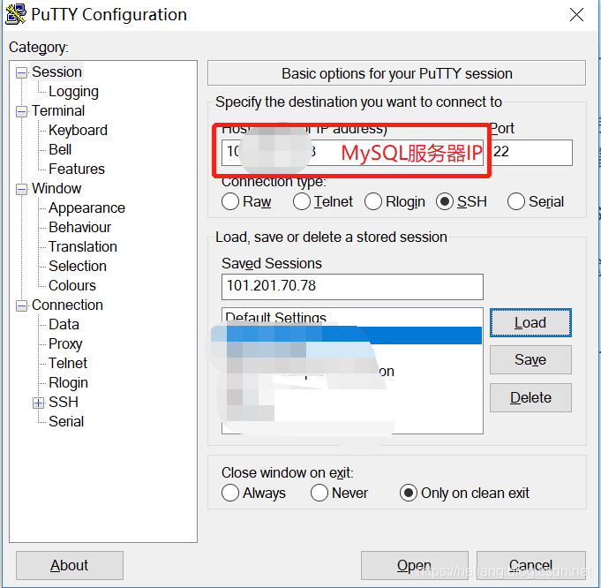Collapse the Terminal tree node

pyautogui.click(x=22, y=111)
